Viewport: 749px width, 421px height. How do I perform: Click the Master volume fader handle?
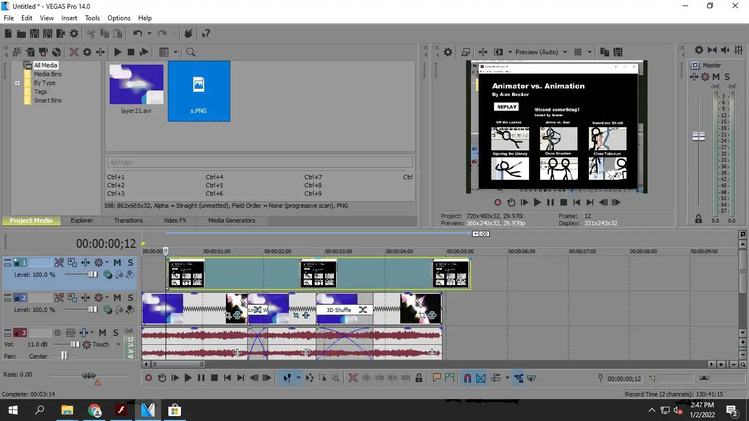[699, 136]
